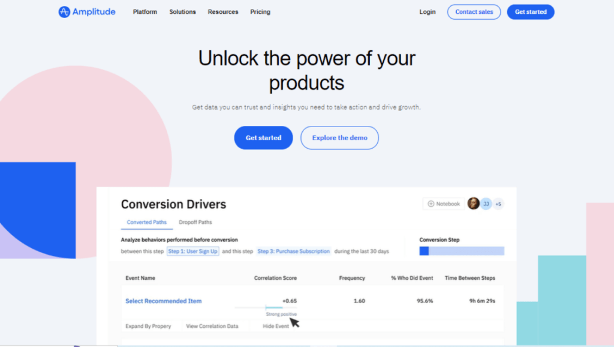This screenshot has height=347, width=614.
Task: Click the user profile photo avatar
Action: tap(473, 204)
